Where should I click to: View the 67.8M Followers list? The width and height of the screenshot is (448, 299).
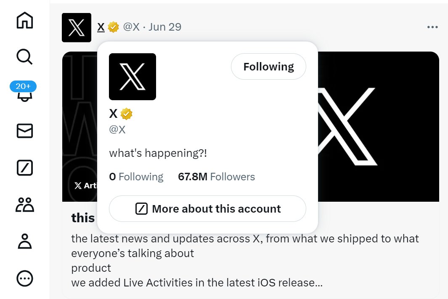216,177
